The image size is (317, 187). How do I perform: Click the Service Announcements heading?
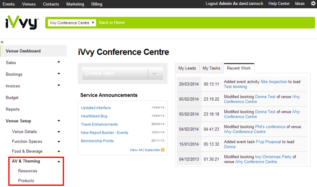pos(109,95)
